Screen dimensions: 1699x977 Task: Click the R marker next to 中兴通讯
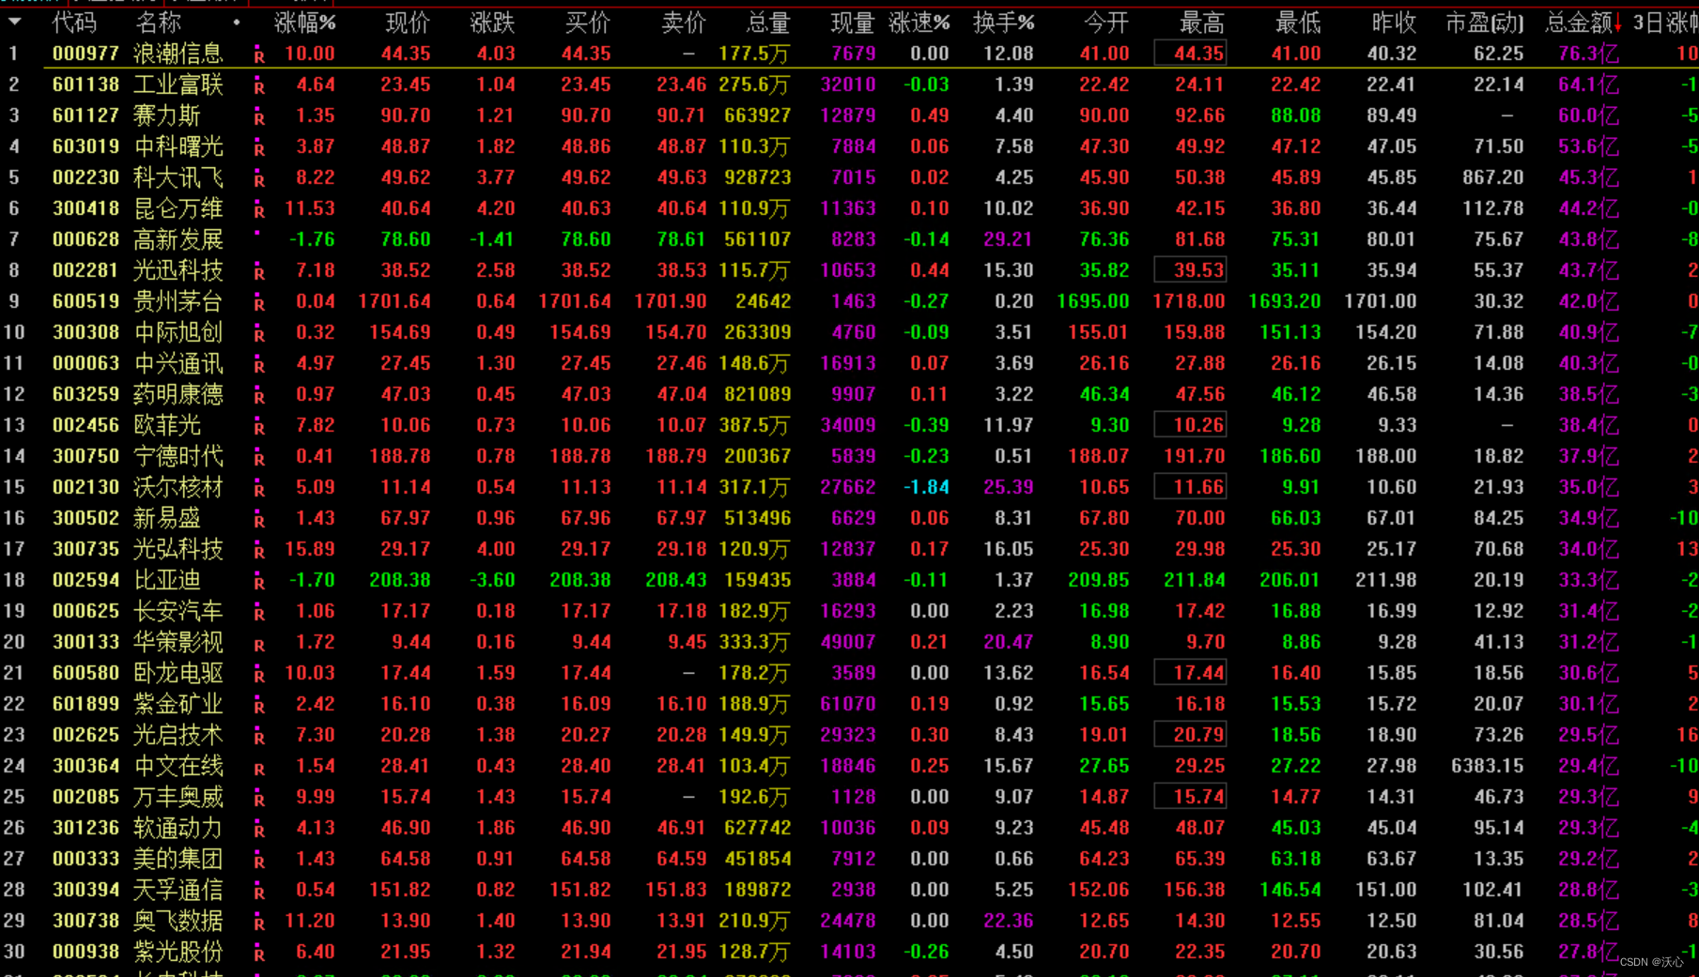coord(259,366)
